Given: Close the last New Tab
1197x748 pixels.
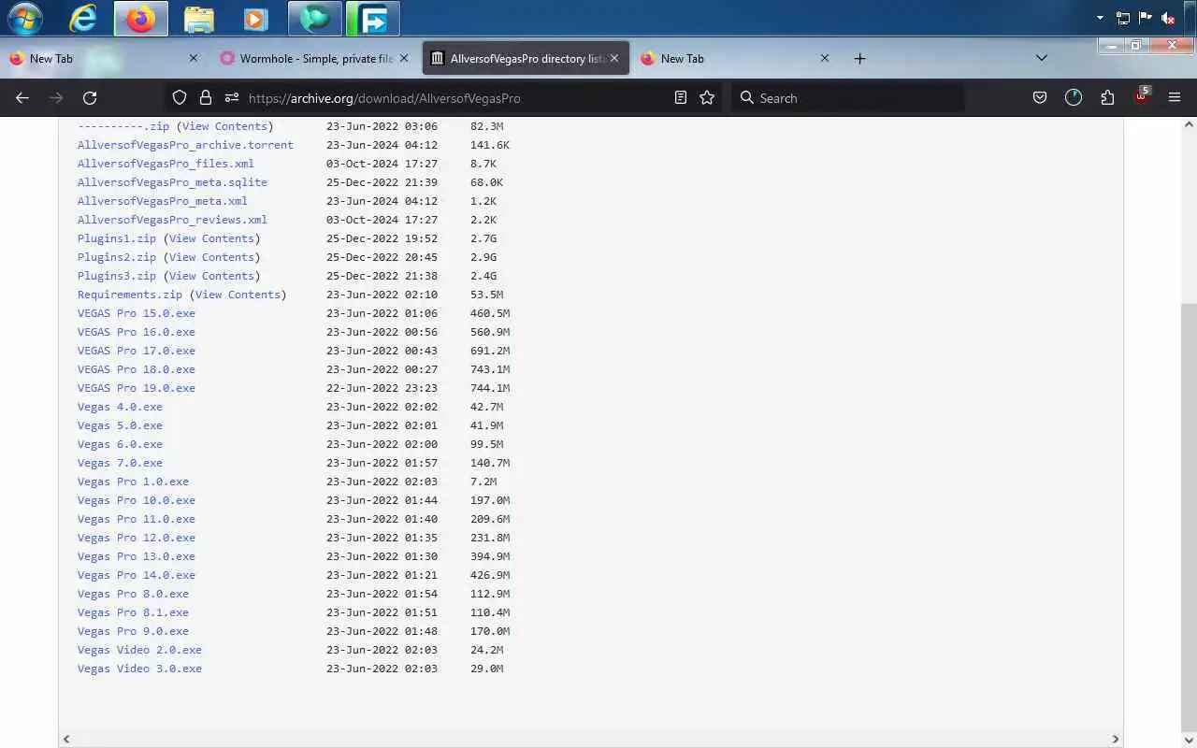Looking at the screenshot, I should click(x=825, y=58).
